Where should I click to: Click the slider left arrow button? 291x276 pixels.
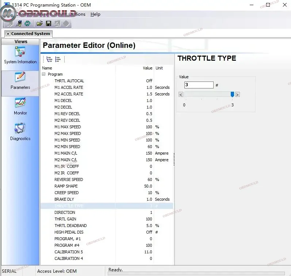coord(181,94)
